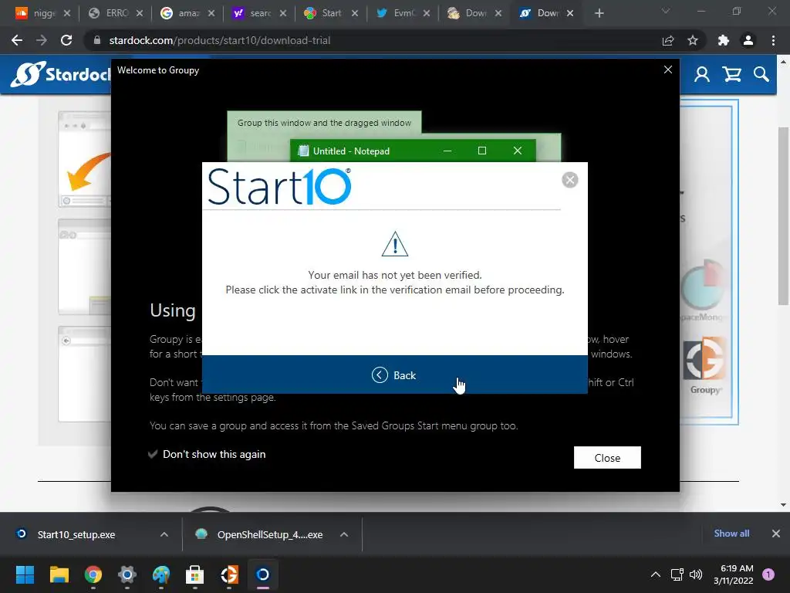Bookmark this page with star icon
Image resolution: width=790 pixels, height=593 pixels.
(693, 40)
